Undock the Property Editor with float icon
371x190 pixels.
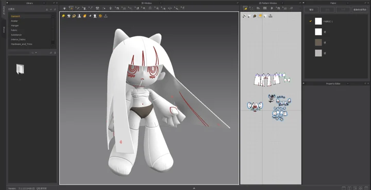[365, 83]
